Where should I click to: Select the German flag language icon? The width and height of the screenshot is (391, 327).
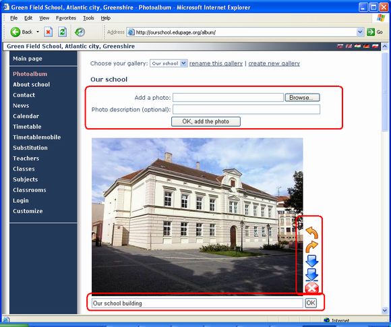pyautogui.click(x=366, y=46)
